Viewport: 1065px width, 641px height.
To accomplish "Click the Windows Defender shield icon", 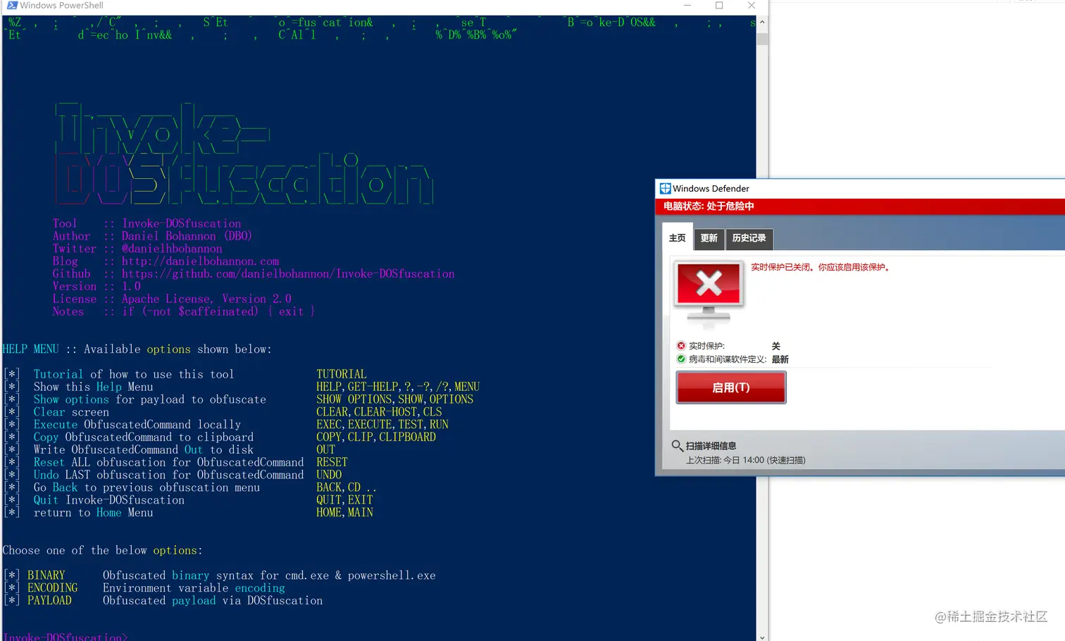I will [665, 188].
